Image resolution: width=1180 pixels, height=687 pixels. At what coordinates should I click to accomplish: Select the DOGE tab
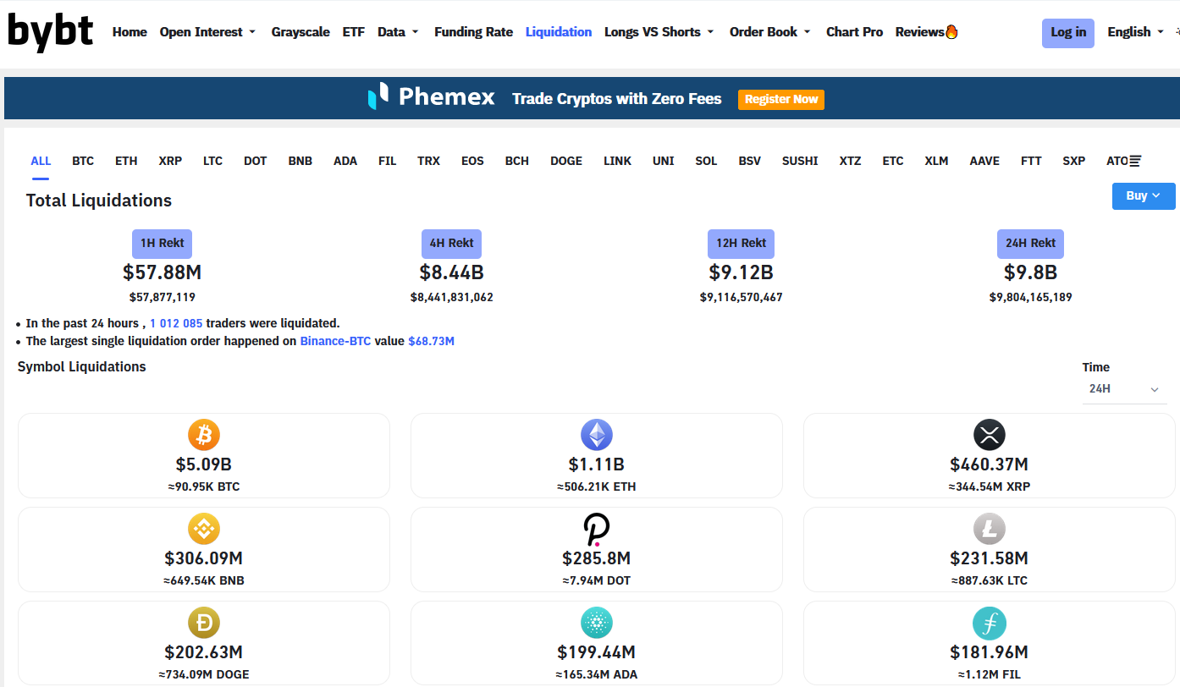click(566, 161)
